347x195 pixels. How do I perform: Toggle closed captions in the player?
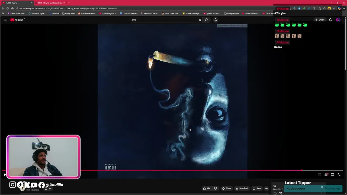(319, 175)
